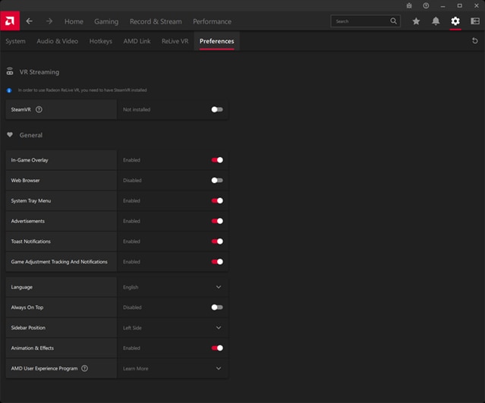Turn off System Tray Menu toggle

217,200
